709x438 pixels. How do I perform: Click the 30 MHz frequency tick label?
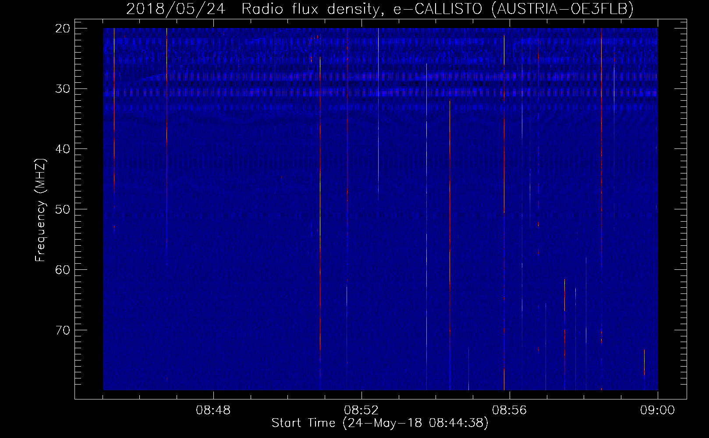pos(63,88)
